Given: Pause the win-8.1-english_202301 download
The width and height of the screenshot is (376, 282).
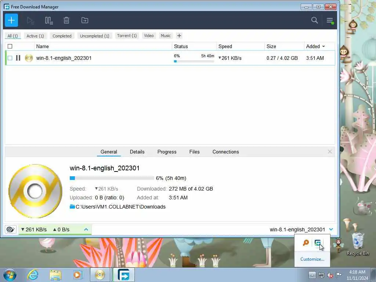Looking at the screenshot, I should 18,58.
